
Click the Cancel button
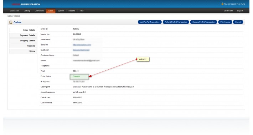(238, 22)
